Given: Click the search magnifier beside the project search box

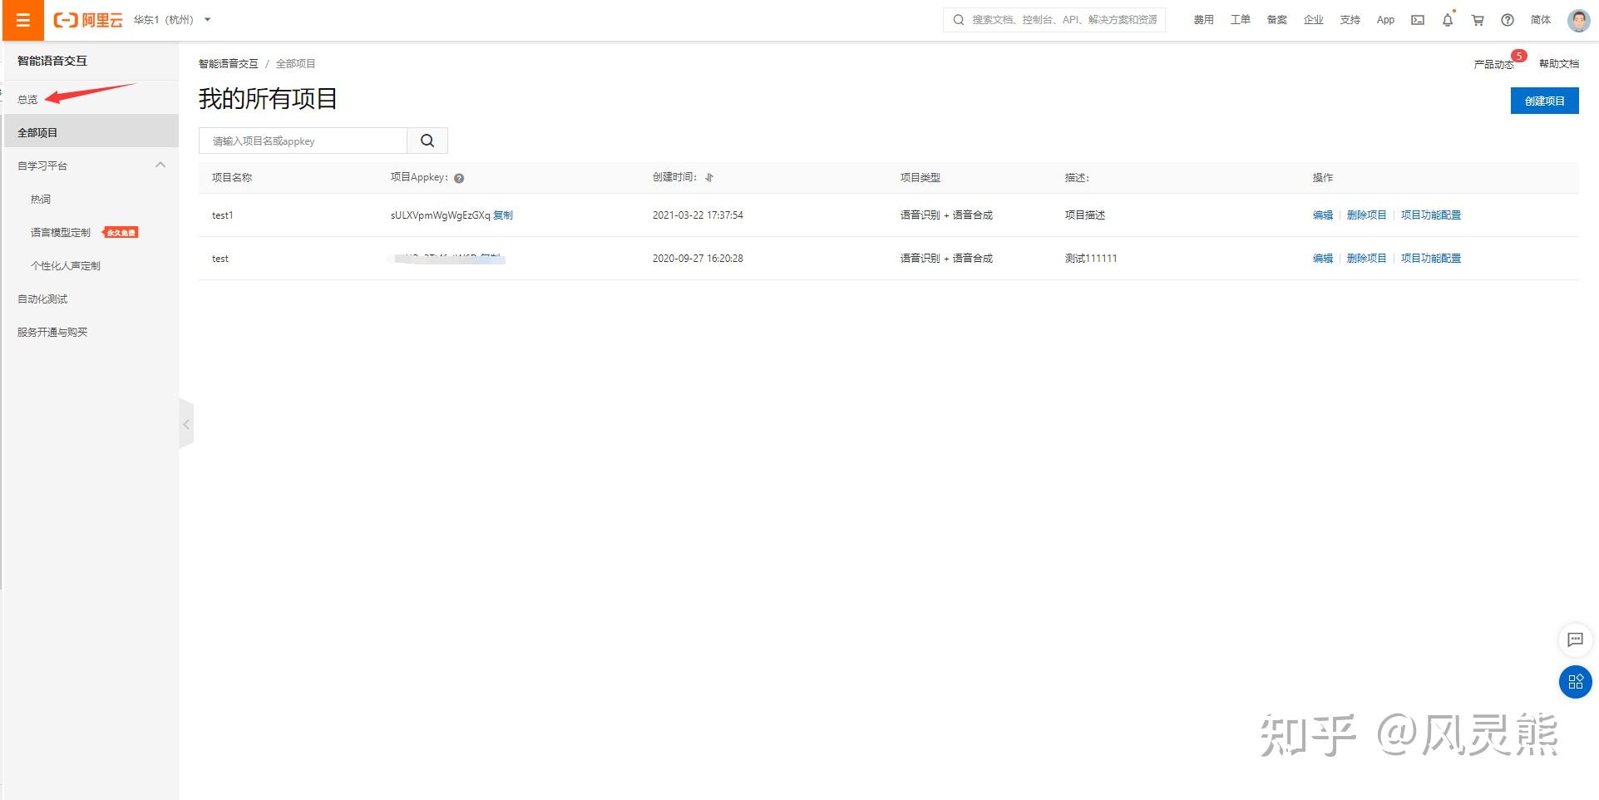Looking at the screenshot, I should [427, 140].
